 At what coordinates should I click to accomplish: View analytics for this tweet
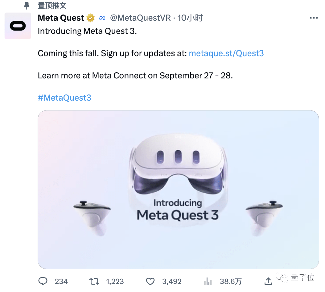pos(208,281)
